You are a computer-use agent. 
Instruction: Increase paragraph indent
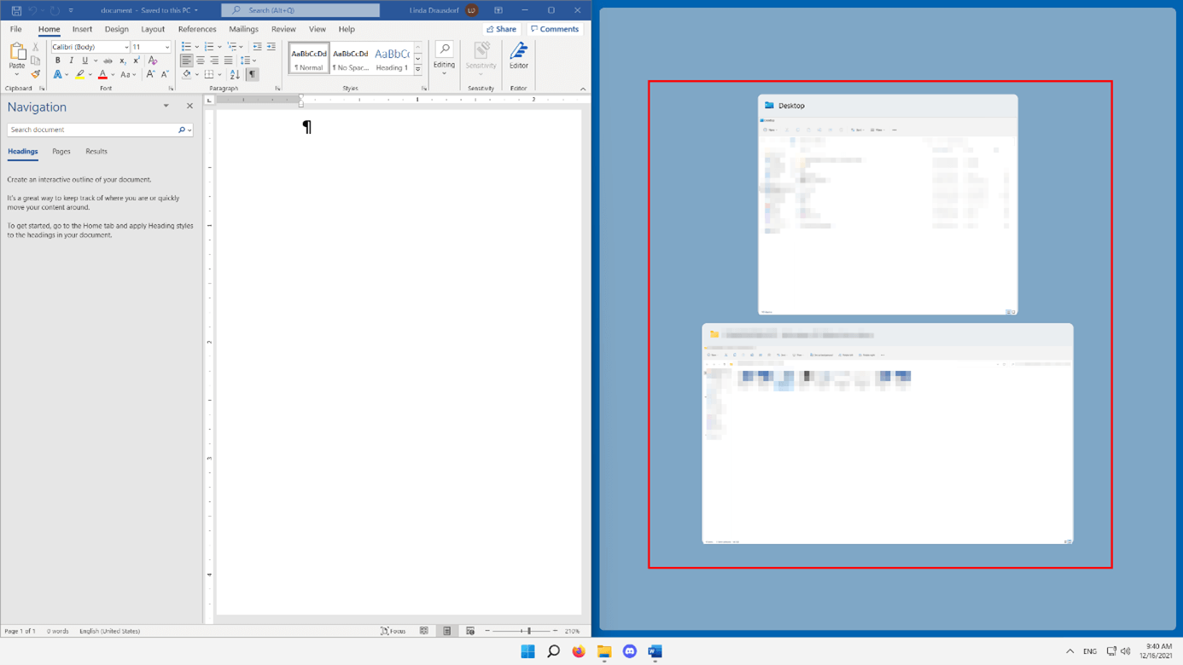pyautogui.click(x=271, y=47)
